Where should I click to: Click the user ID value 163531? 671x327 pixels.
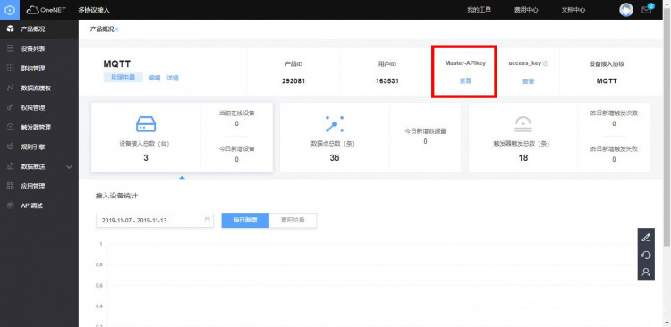pos(387,80)
